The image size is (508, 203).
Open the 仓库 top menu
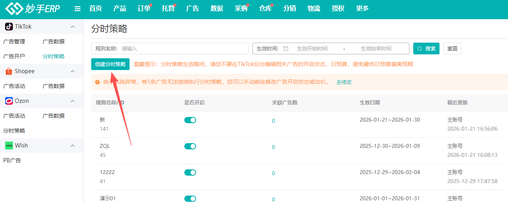tap(265, 9)
